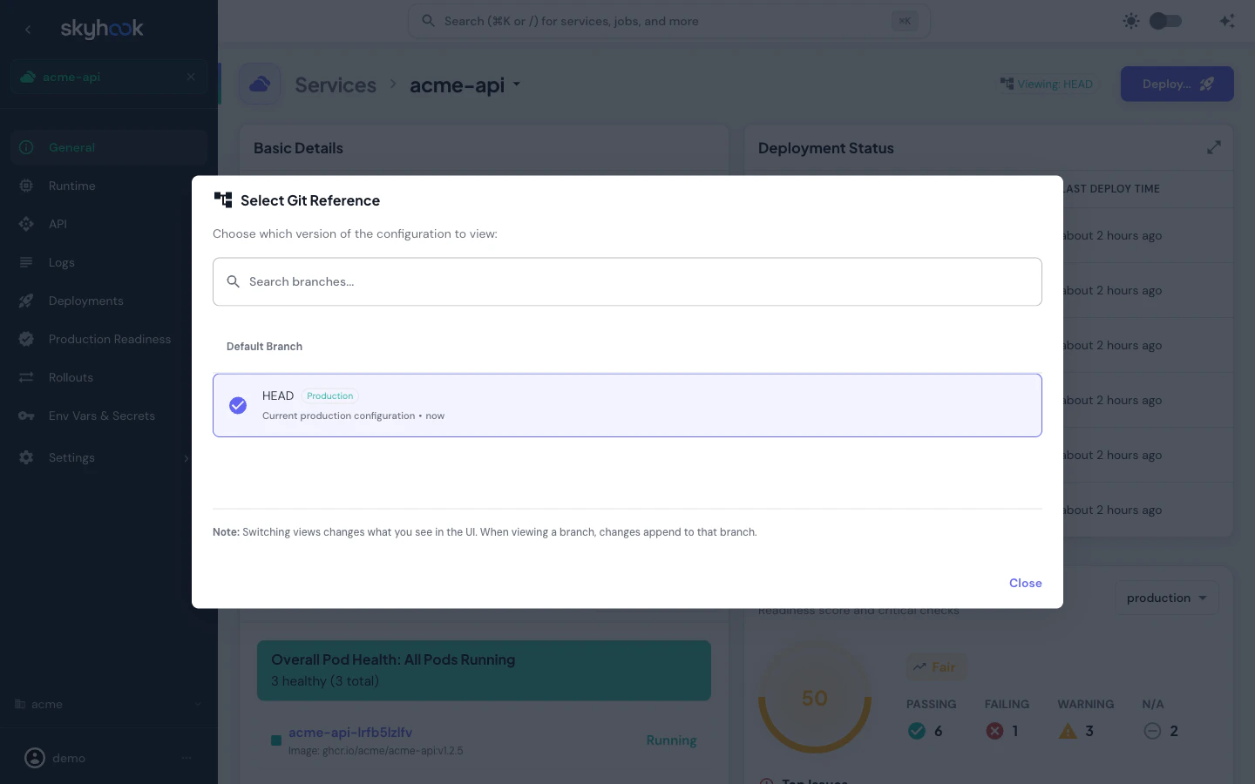This screenshot has height=784, width=1255.
Task: Expand the Deployment Status panel
Action: 1213,147
